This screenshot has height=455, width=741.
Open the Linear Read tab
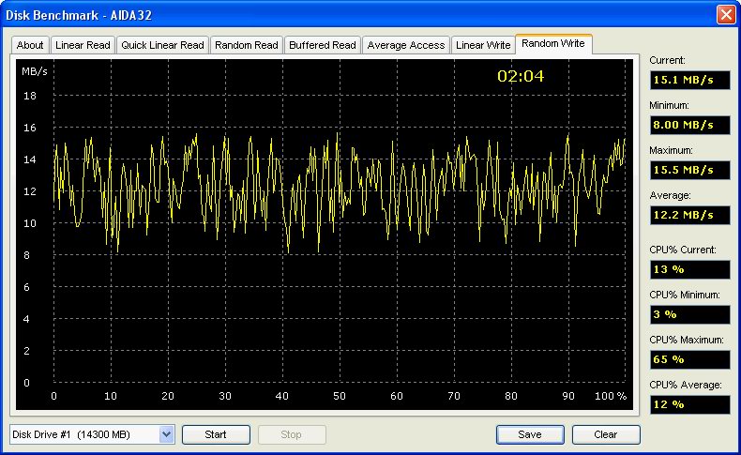click(83, 45)
